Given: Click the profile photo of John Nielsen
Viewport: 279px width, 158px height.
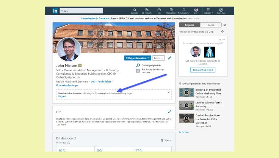Looking at the screenshot, I should [69, 49].
